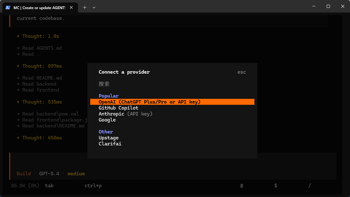Select Upstage provider
350x197 pixels.
tap(108, 138)
